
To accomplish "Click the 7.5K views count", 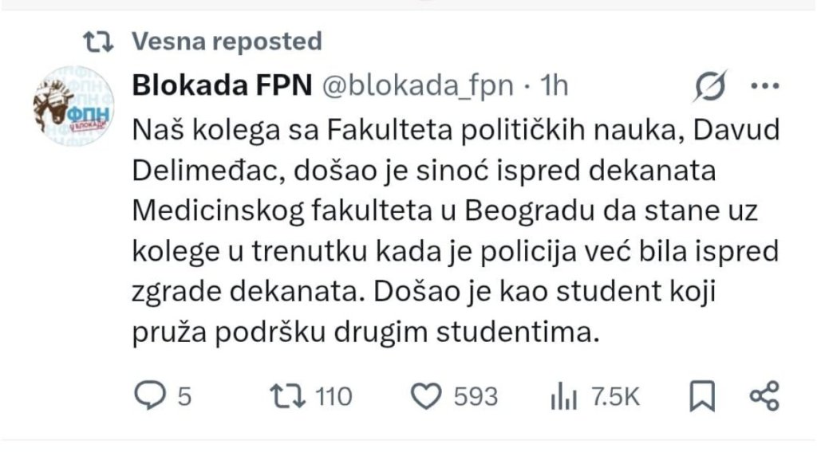I will pos(614,396).
